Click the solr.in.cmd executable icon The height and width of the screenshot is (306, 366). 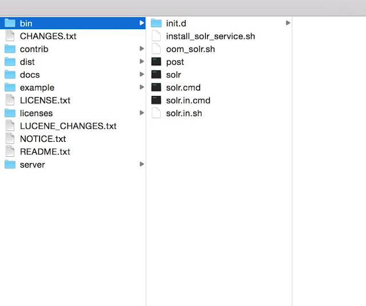[156, 100]
